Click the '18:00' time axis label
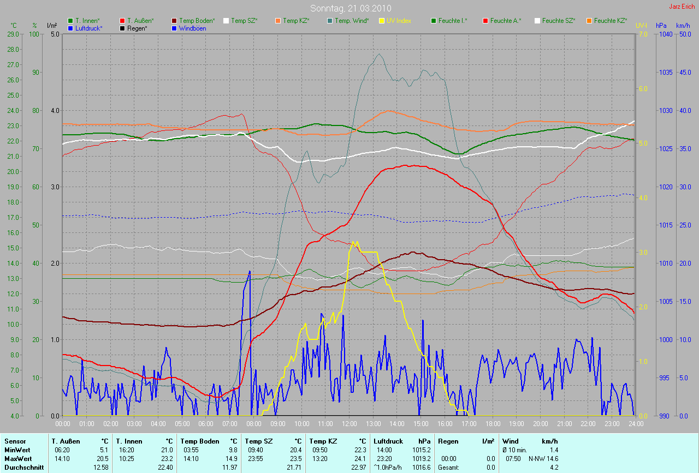This screenshot has height=473, width=699. click(x=493, y=423)
